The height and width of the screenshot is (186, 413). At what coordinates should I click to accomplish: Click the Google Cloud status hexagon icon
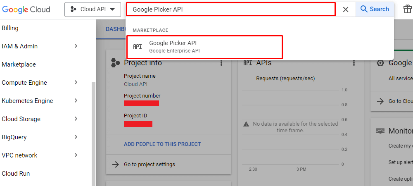[x=380, y=63]
